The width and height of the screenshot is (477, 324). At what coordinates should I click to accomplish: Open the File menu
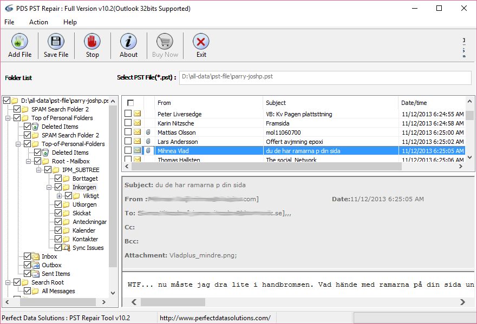coord(9,22)
